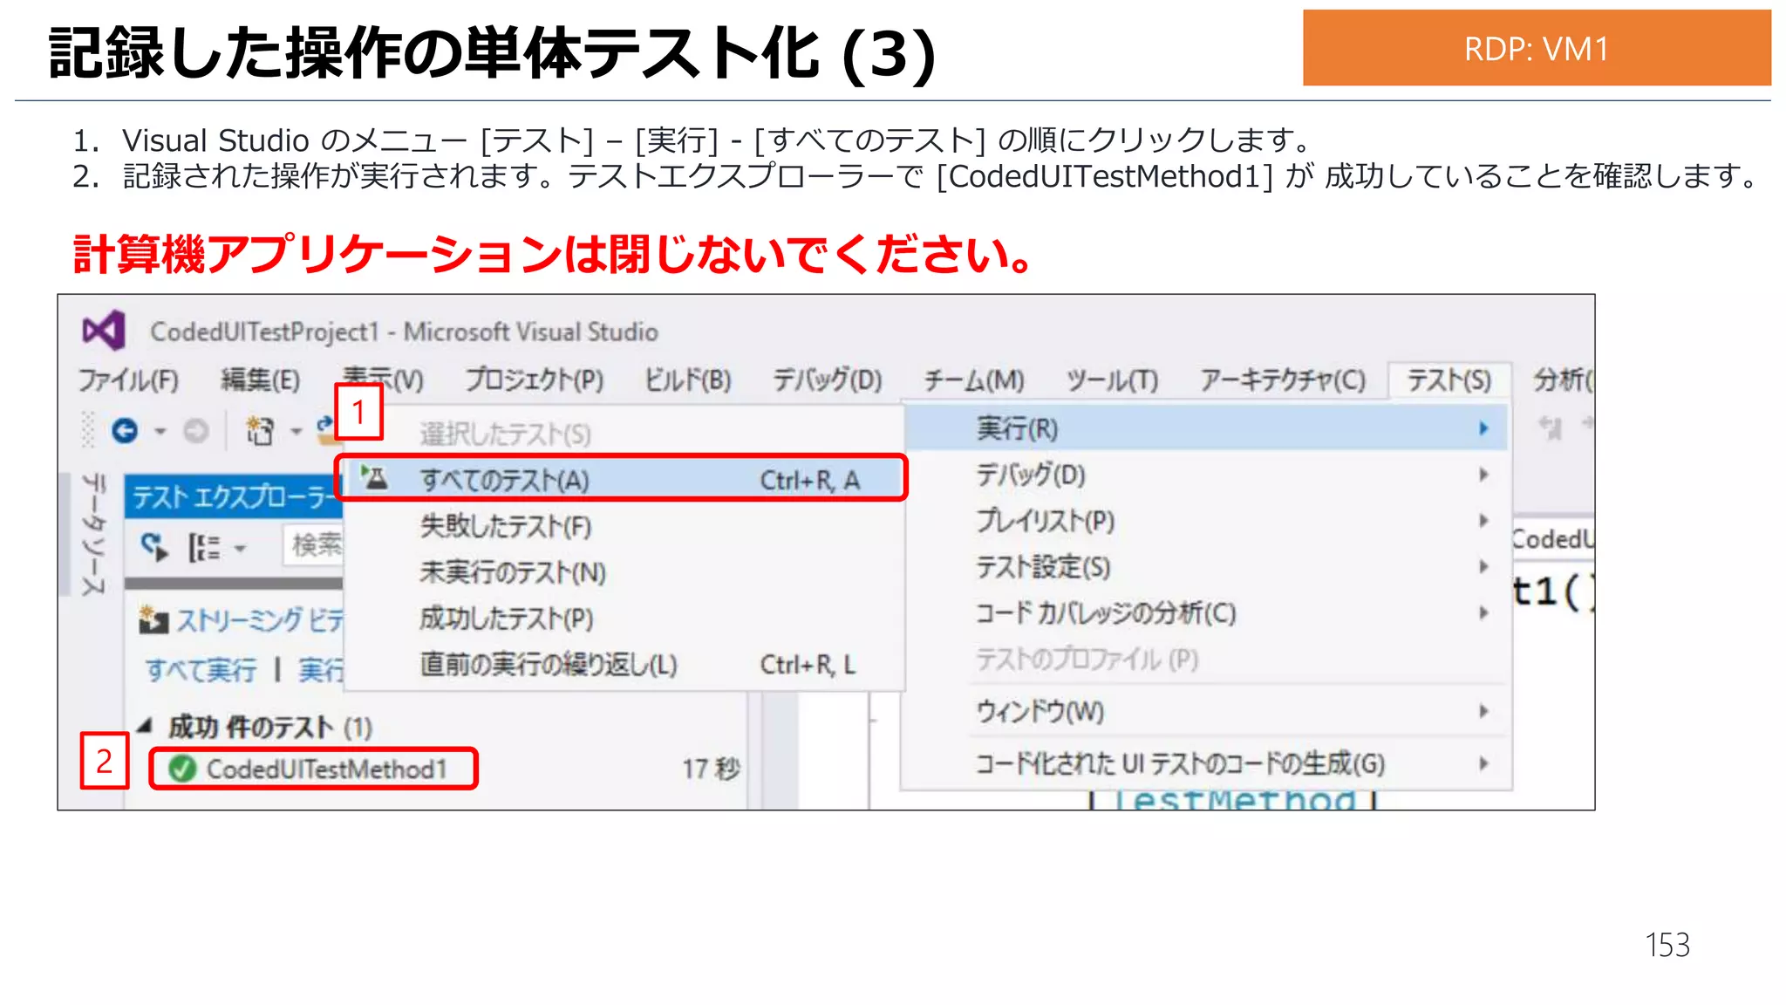Click the streaming video camera icon

pos(153,619)
